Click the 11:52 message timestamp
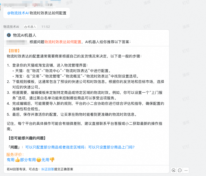The width and height of the screenshot is (206, 176). pos(46,27)
